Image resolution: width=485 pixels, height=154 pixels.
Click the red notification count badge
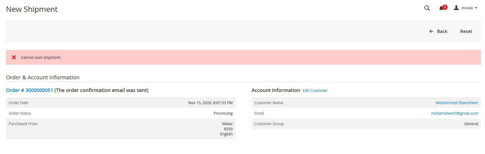point(445,7)
